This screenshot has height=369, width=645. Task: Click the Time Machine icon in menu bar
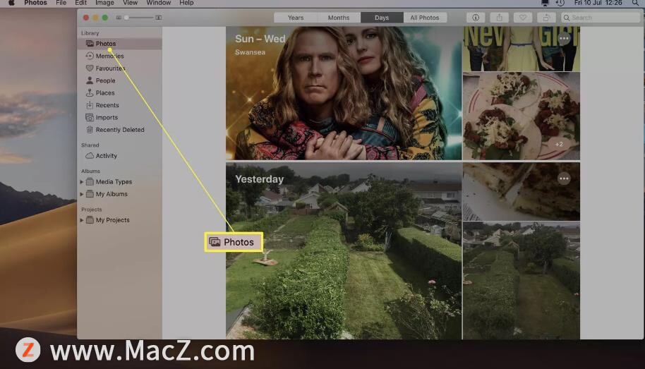click(x=560, y=3)
